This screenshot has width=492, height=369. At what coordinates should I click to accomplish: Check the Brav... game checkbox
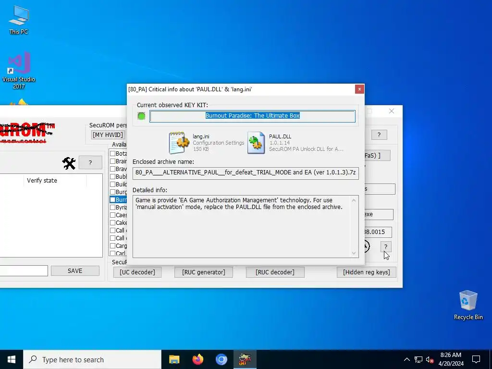pyautogui.click(x=112, y=169)
